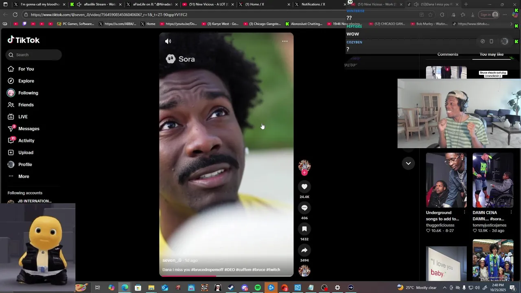
Task: Switch to the aflaxlife Stream browser tab
Action: click(96, 4)
